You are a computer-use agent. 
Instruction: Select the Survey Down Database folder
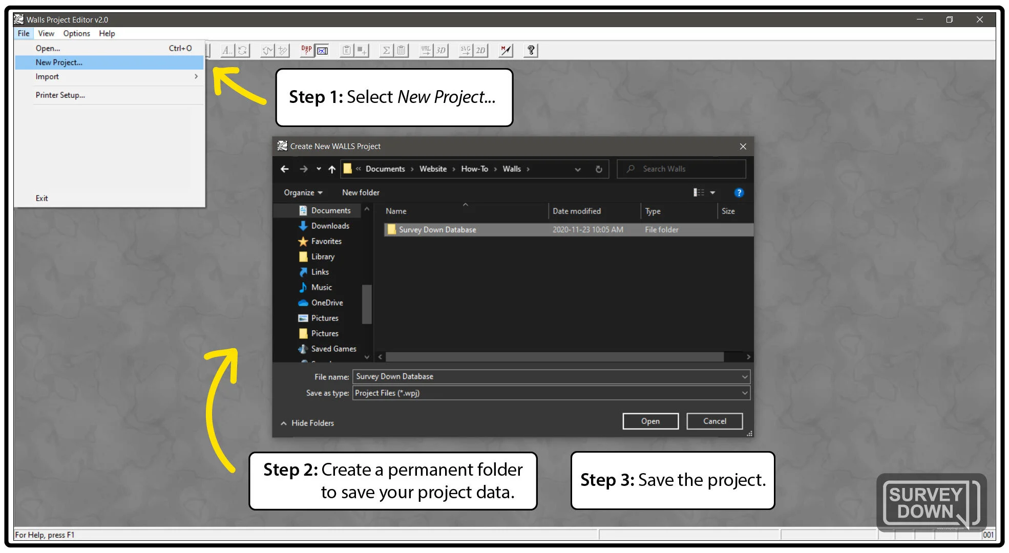click(x=437, y=230)
